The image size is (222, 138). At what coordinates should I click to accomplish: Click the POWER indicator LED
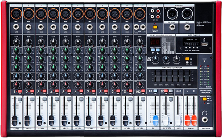pos(204,61)
